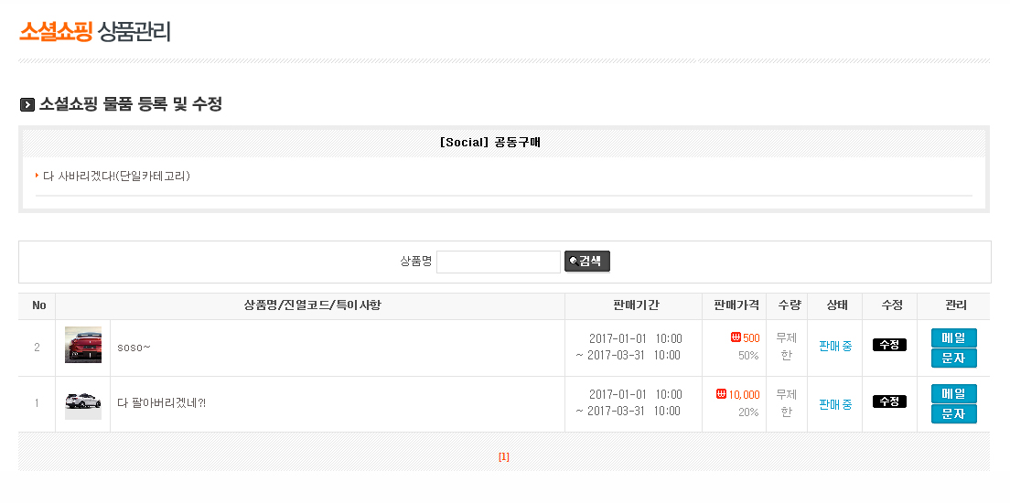
Task: Click the [Social] 공동구매 header
Action: [489, 143]
